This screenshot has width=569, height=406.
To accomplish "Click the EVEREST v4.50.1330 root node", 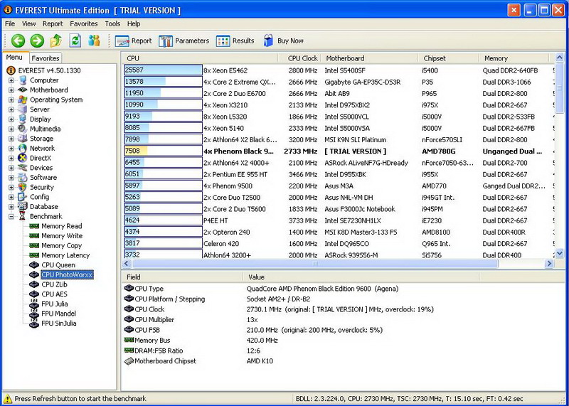I will pos(49,70).
